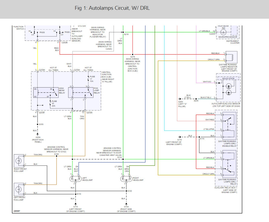Click the 'BLK/LT BLU' wire label
Screen dimensions: 269x222
tap(206, 97)
